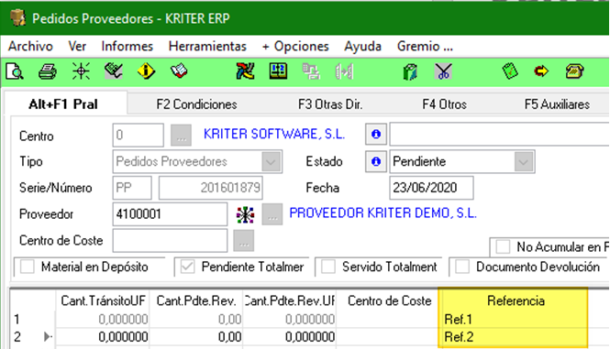The width and height of the screenshot is (610, 349).
Task: Click the scissors cut toolbar icon
Action: click(443, 71)
